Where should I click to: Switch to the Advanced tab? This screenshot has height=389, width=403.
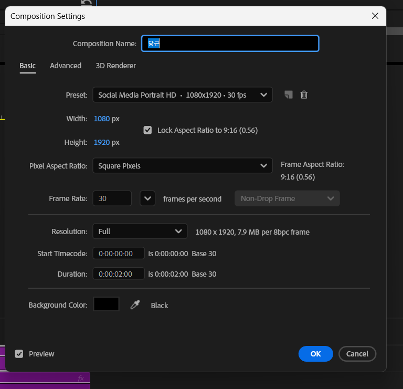[x=66, y=66]
